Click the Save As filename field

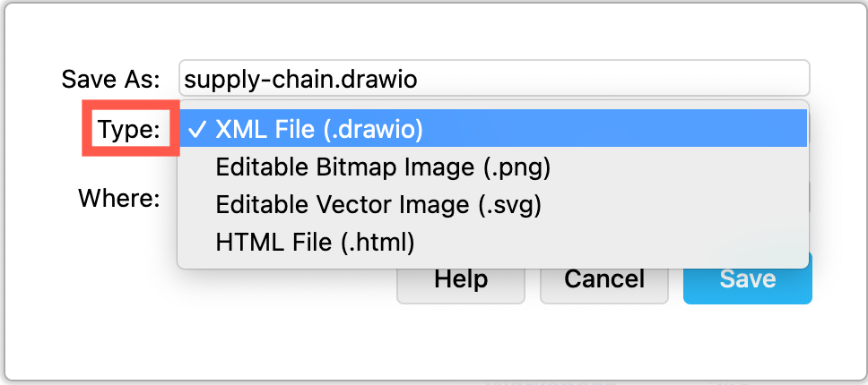[610, 79]
